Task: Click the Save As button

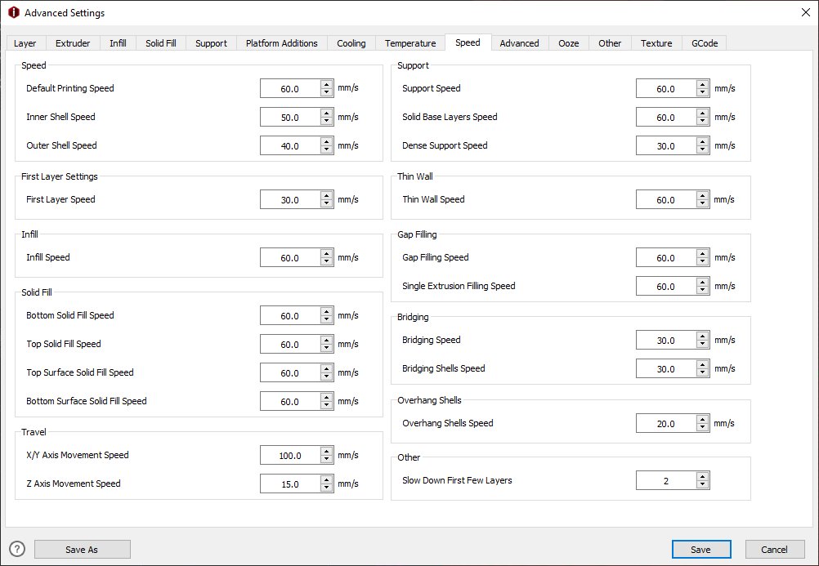Action: tap(82, 550)
